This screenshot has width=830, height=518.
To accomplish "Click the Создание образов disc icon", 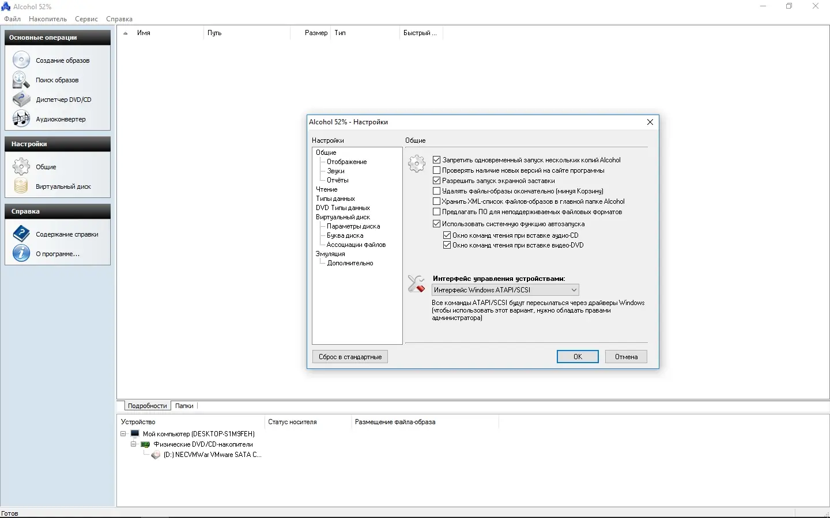I will pos(21,60).
